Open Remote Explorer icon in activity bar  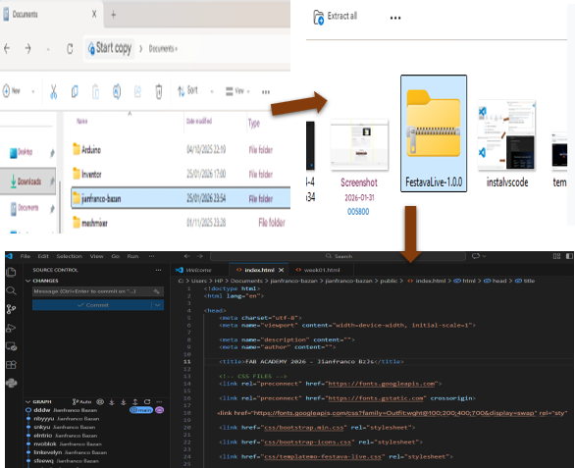[x=12, y=346]
